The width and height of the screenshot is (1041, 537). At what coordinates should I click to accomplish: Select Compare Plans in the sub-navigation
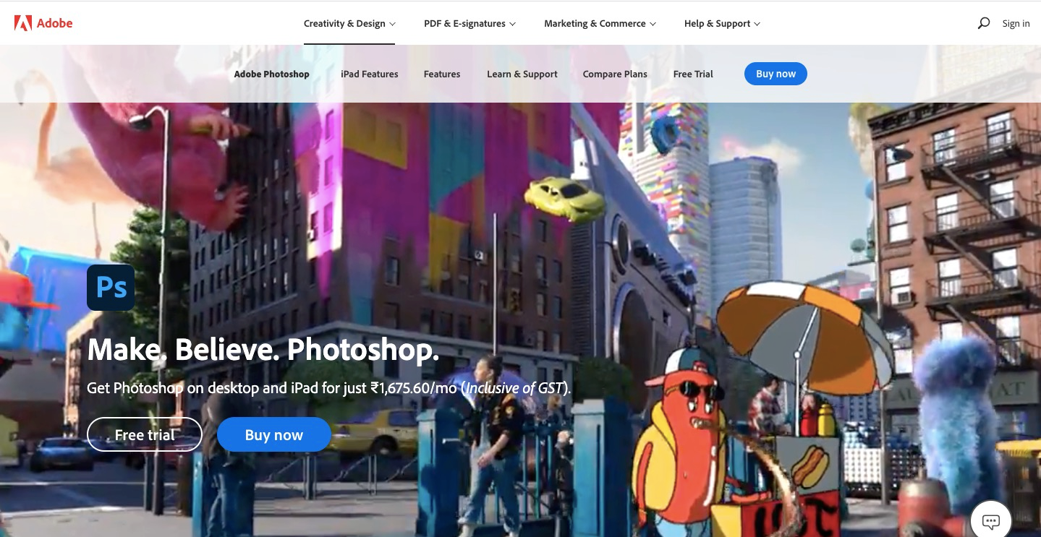[615, 74]
